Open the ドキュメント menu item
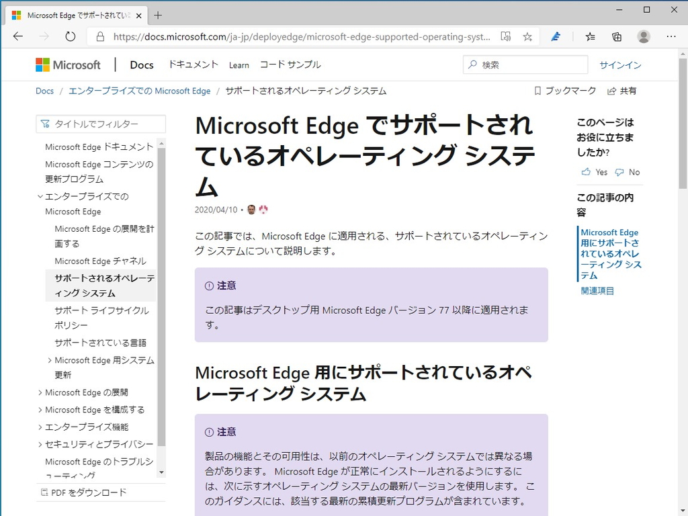Screen dimensions: 688x516 point(193,64)
